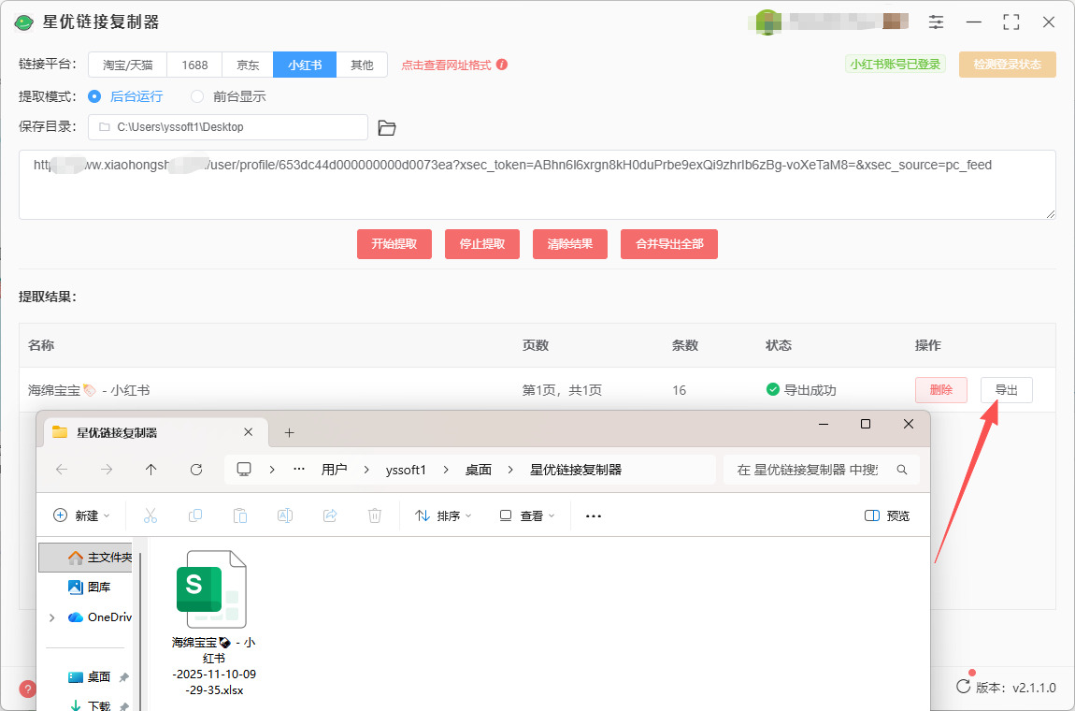Screen dimensions: 1075x711
Task: Add a new Explorer tab with plus
Action: pyautogui.click(x=290, y=432)
